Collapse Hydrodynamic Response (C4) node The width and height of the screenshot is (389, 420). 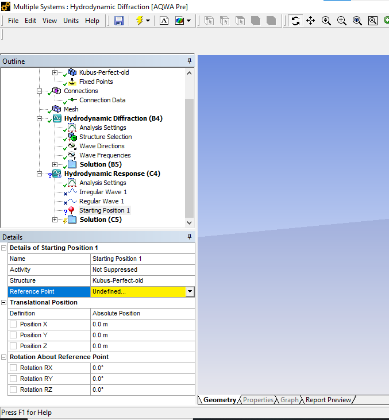(39, 174)
